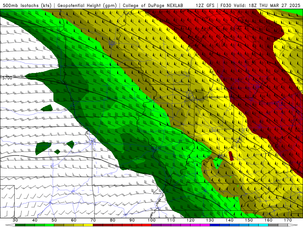Click the dark blue 130-135 kt legend swatch

click(215, 225)
